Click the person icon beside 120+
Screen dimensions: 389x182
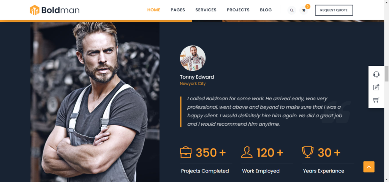tap(247, 152)
